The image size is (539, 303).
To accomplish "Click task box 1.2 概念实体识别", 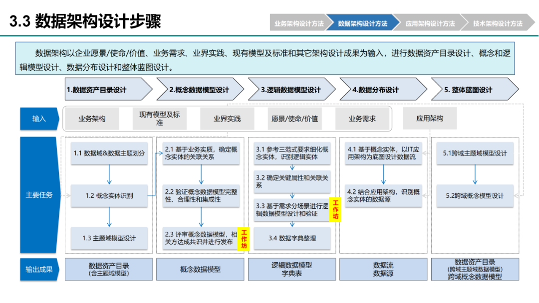I will (x=109, y=195).
